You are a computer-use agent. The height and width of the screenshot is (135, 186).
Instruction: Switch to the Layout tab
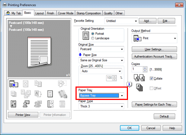coord(39,13)
